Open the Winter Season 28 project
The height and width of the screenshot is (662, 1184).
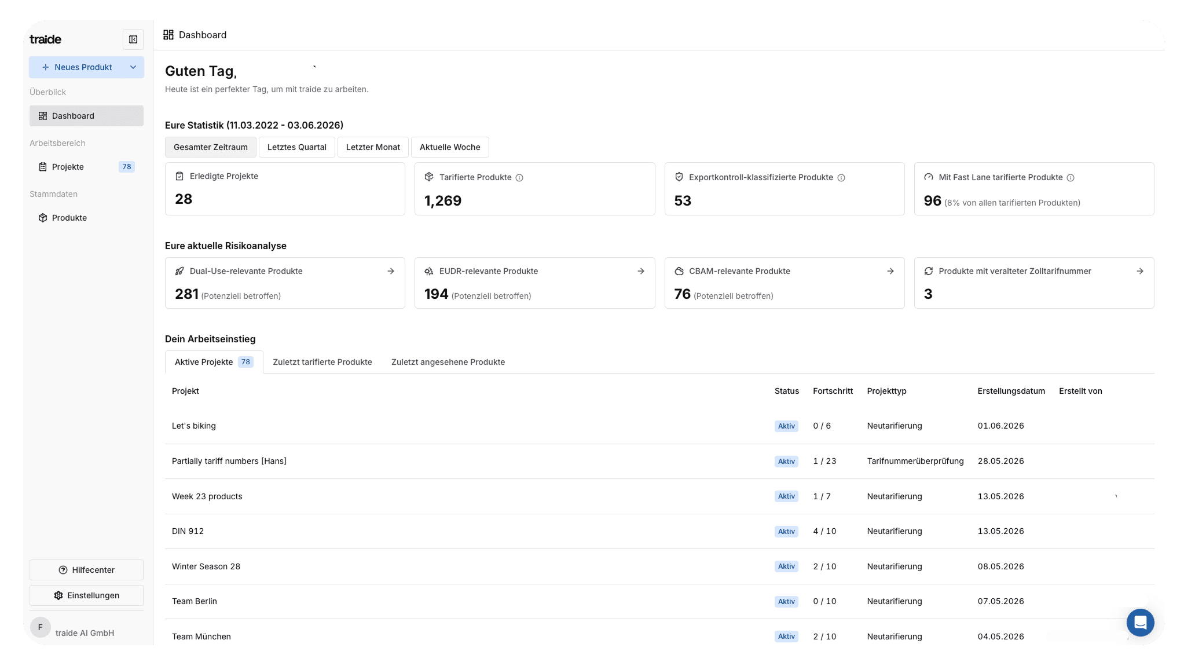coord(659,566)
